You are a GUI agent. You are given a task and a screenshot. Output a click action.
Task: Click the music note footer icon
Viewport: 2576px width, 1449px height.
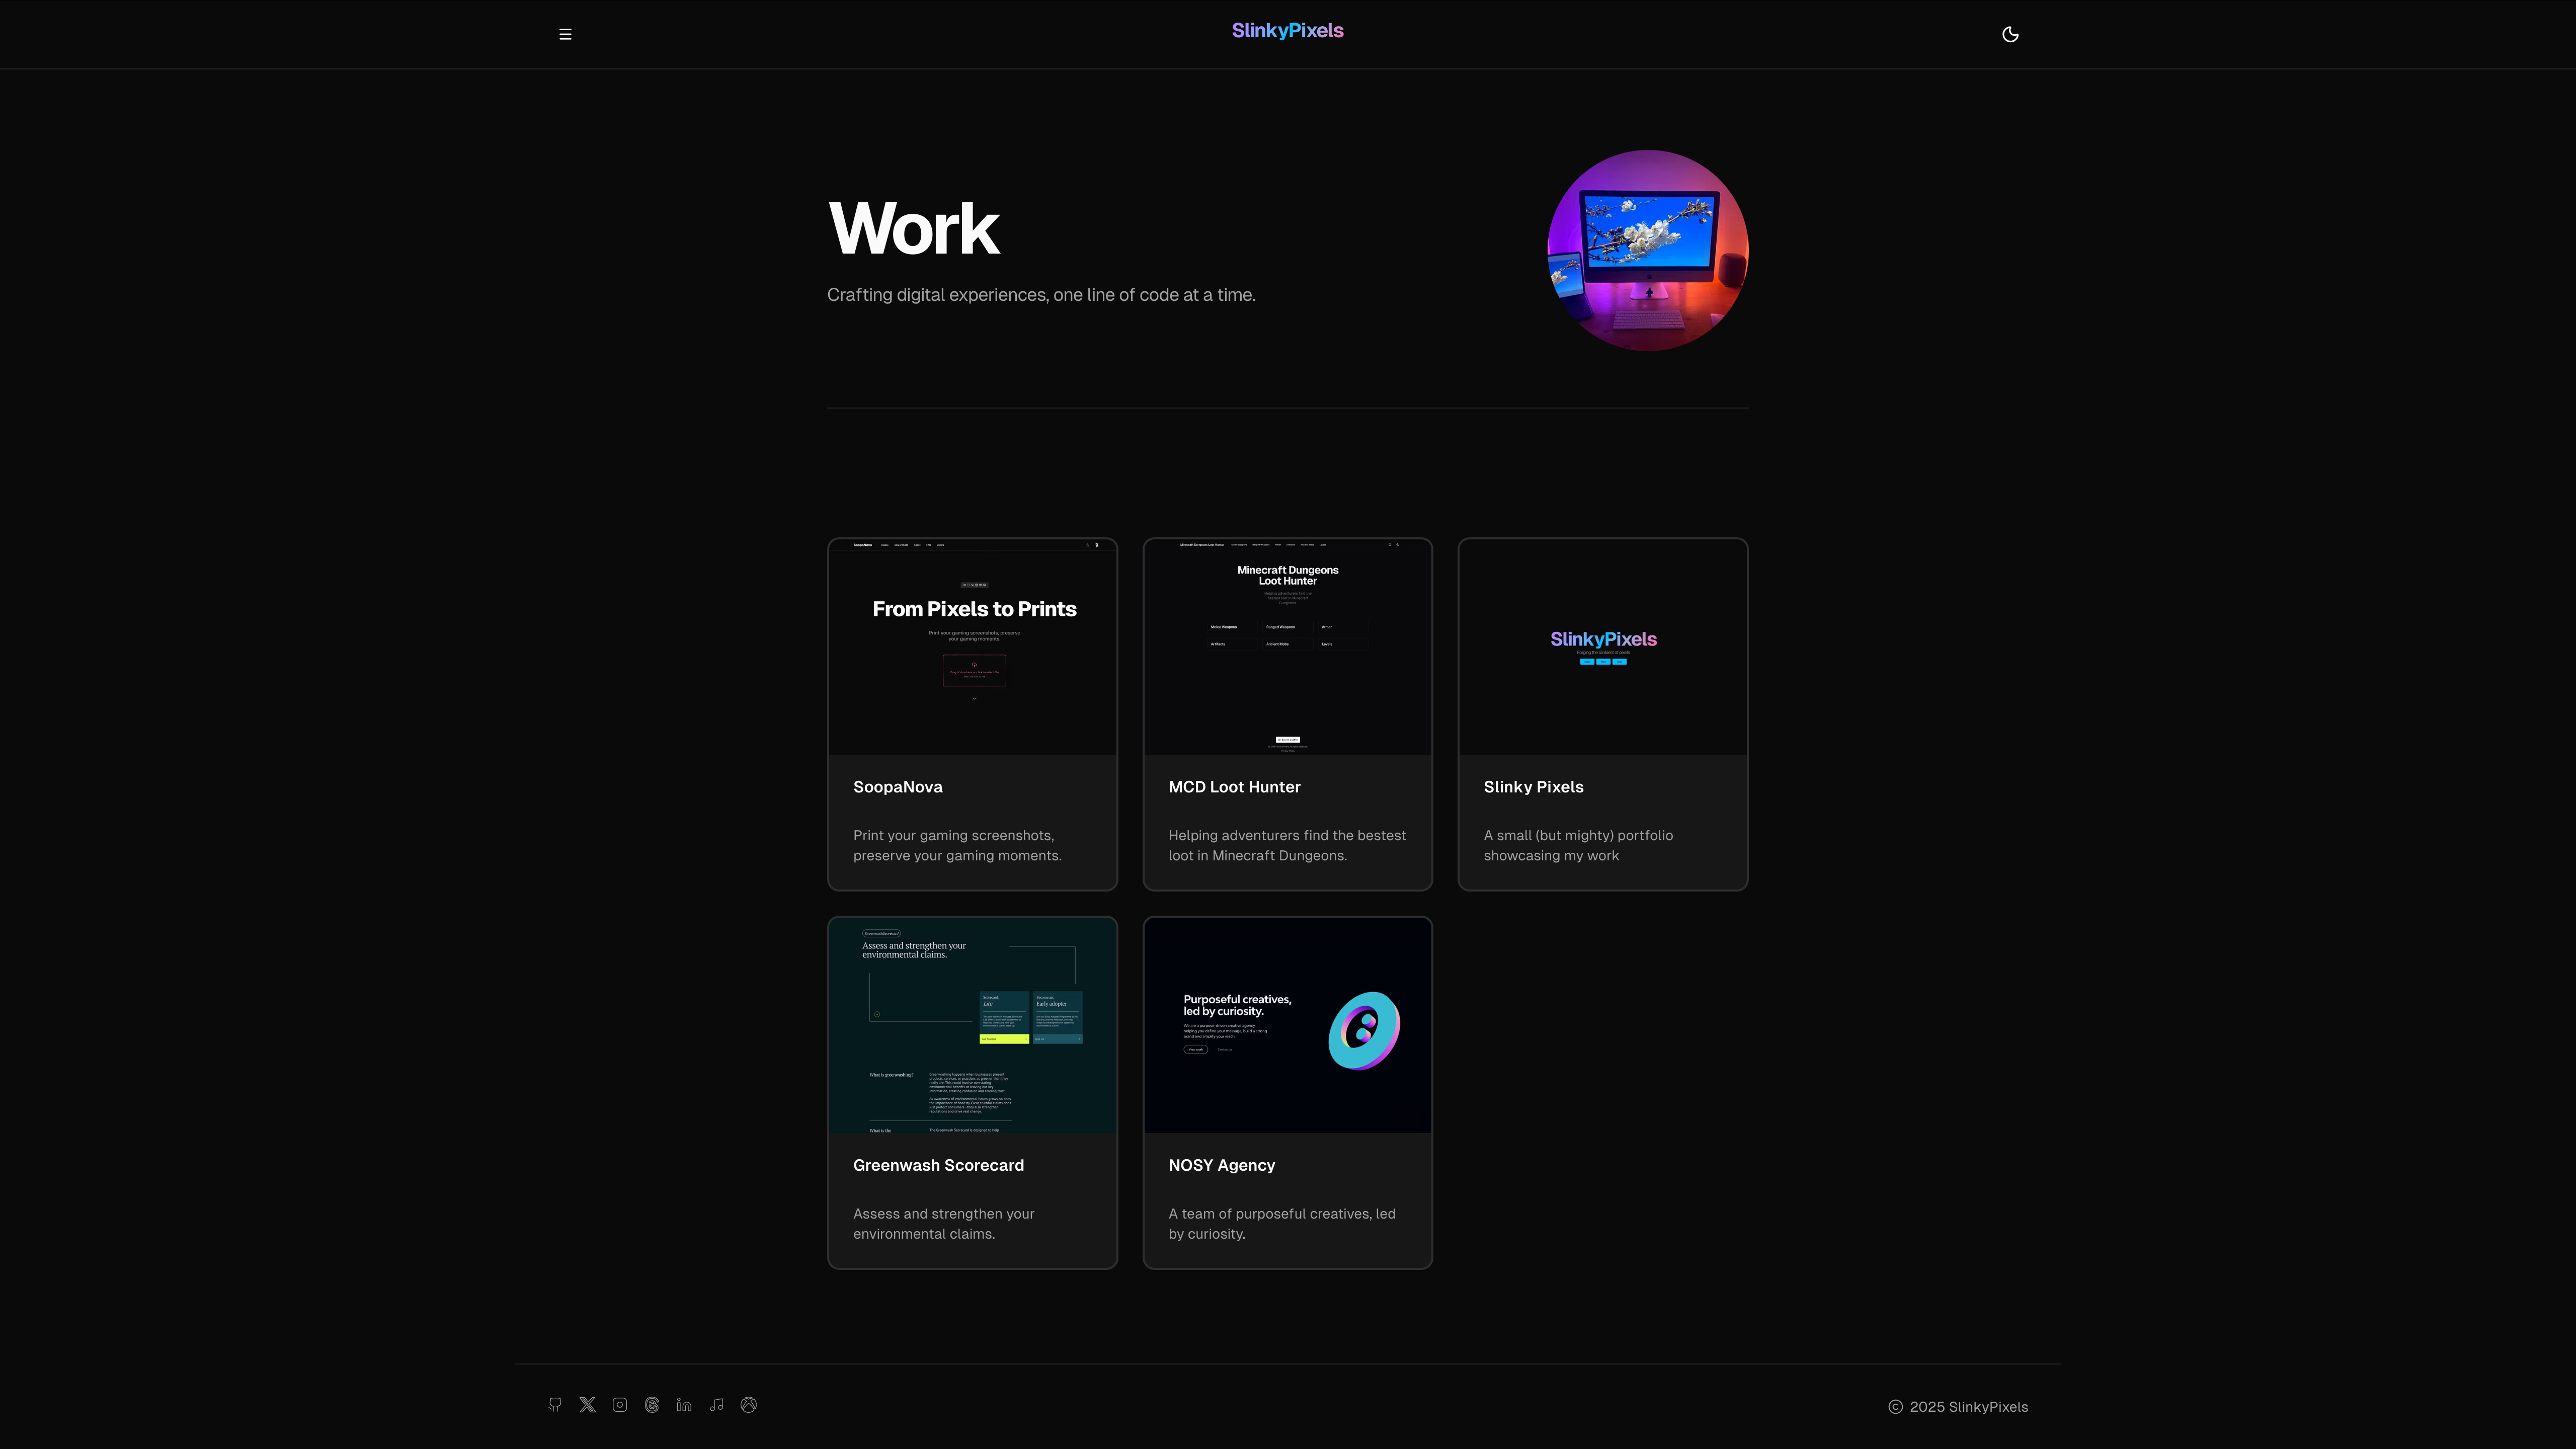click(x=716, y=1405)
